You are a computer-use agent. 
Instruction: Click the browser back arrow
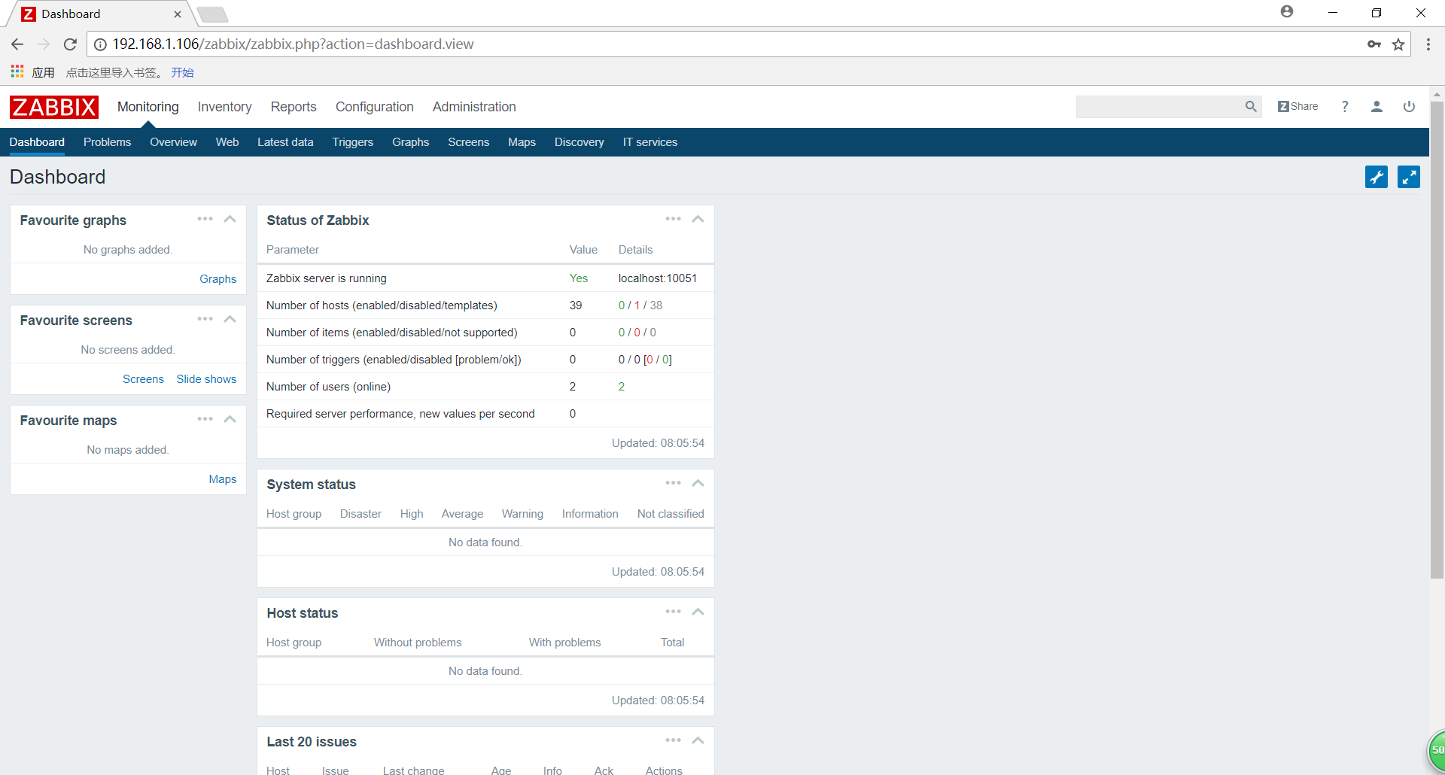tap(17, 44)
